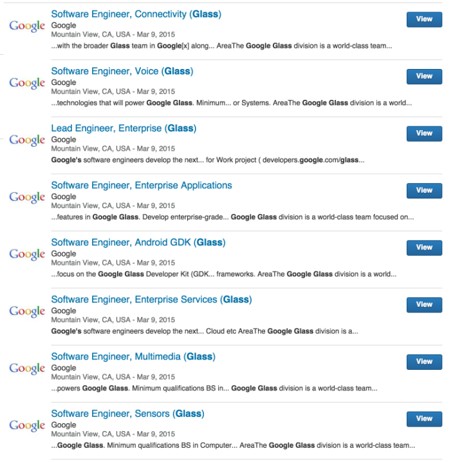Open Lead Engineer, Enterprise (Glass) job title

pyautogui.click(x=124, y=128)
